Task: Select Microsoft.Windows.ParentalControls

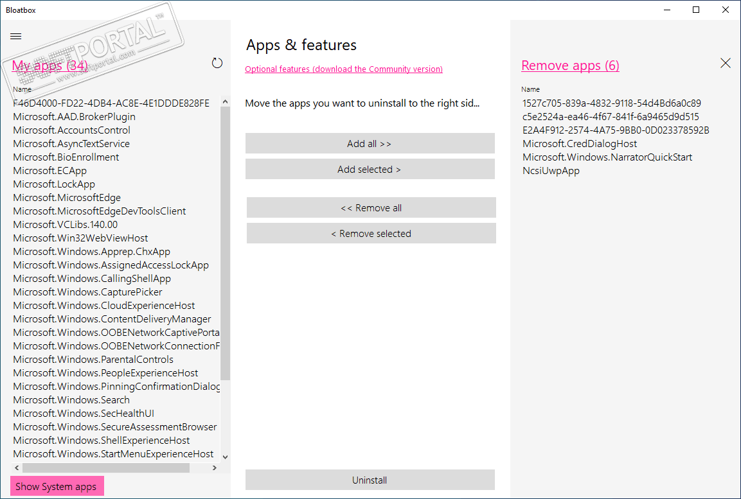Action: point(93,360)
